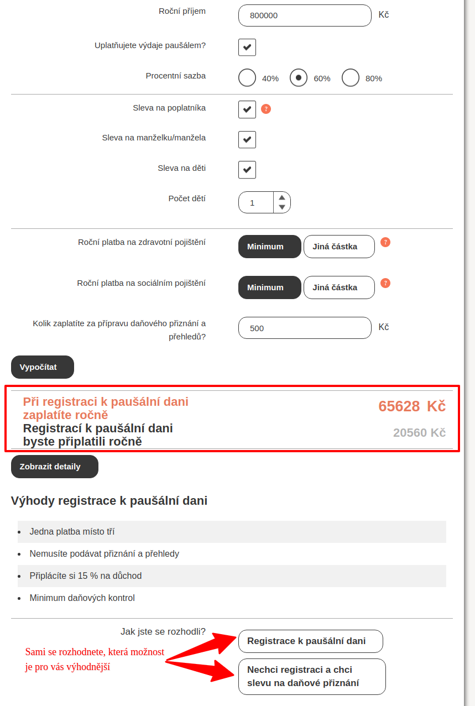This screenshot has width=475, height=706.
Task: Toggle Sleva na poplatníka checkbox
Action: (247, 109)
